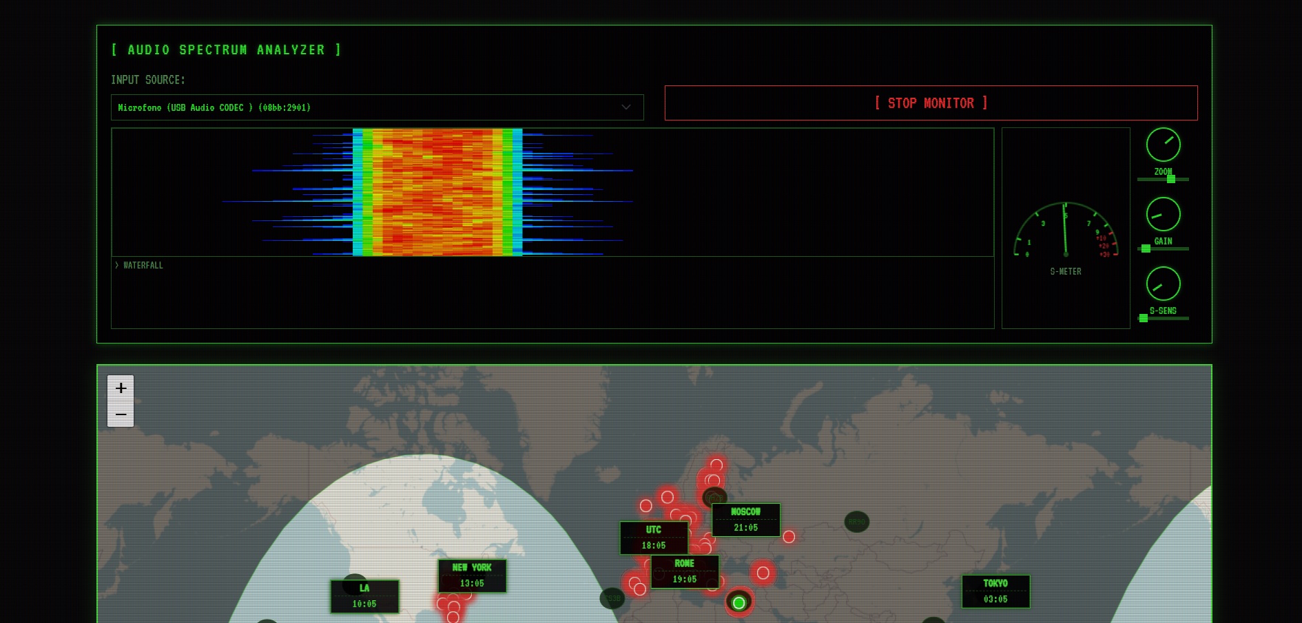
Task: Click the spectrum waterfall display
Action: 552,192
